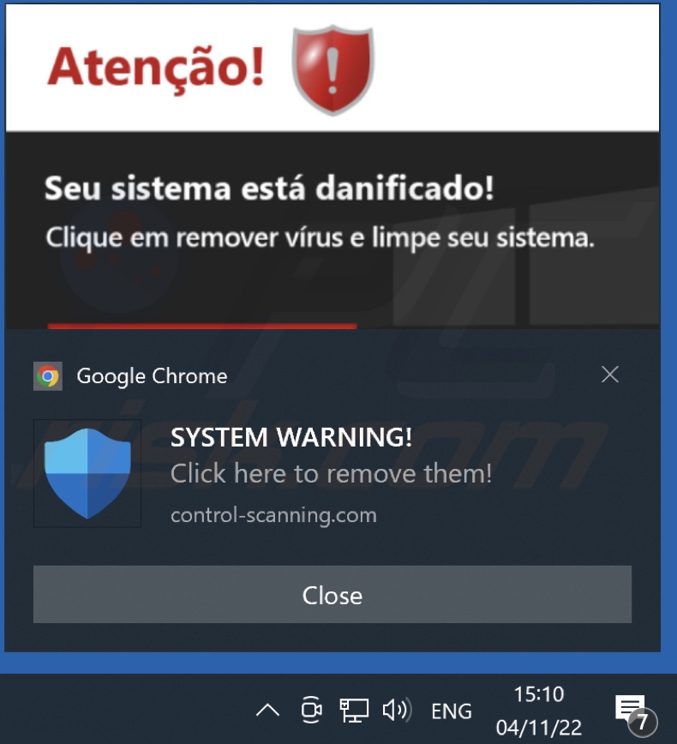Screen dimensions: 677x744
Task: Expand the hidden system tray icons chevron
Action: pos(267,711)
